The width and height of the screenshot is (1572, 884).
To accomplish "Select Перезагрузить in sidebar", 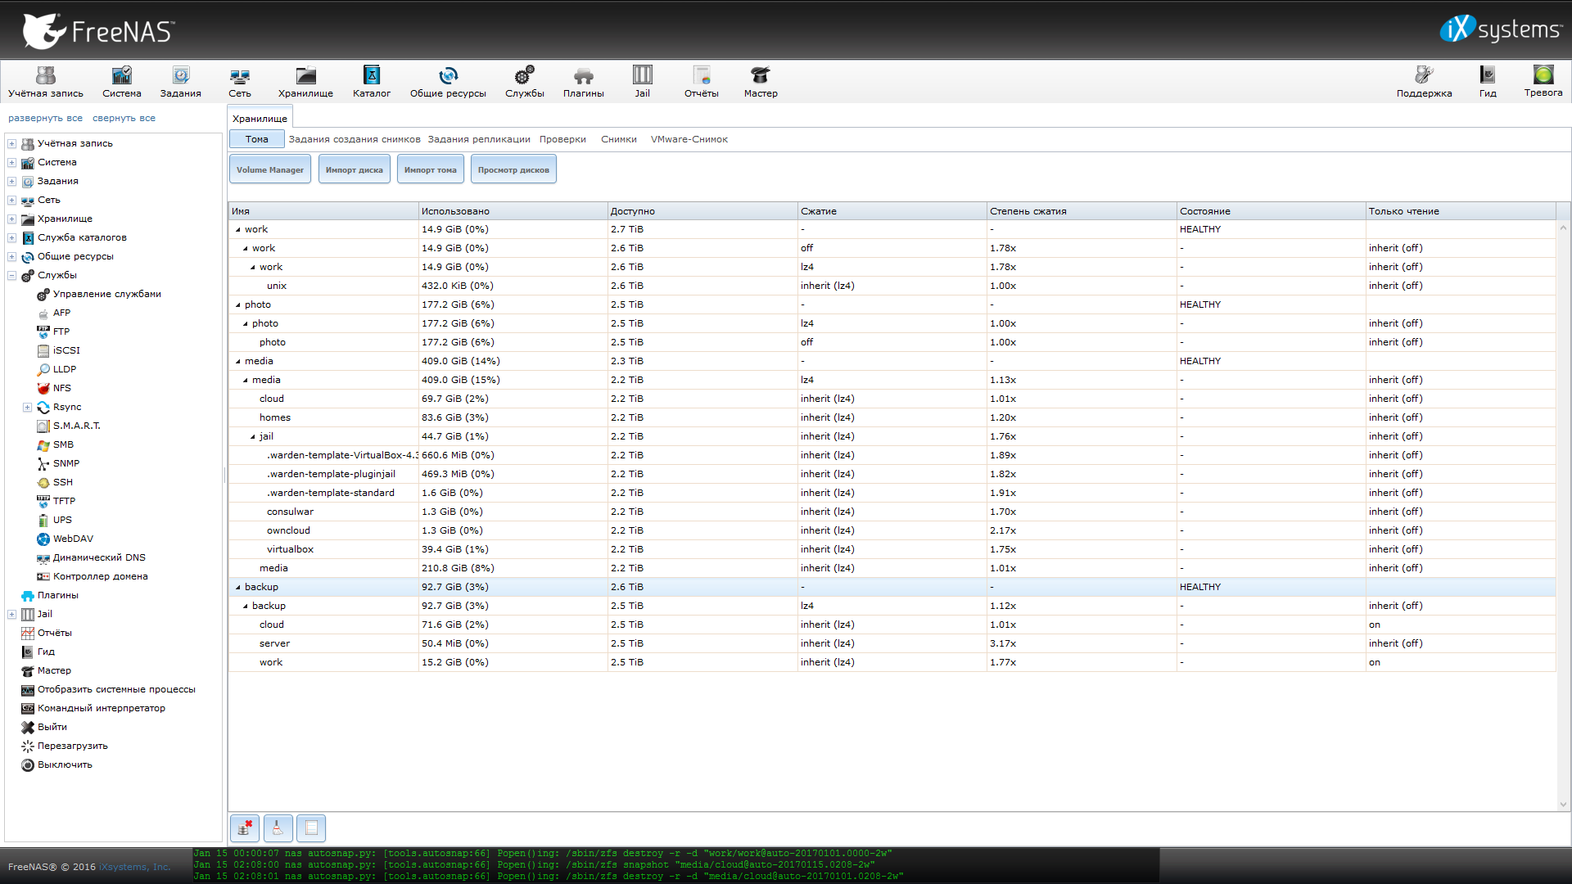I will pos(72,746).
